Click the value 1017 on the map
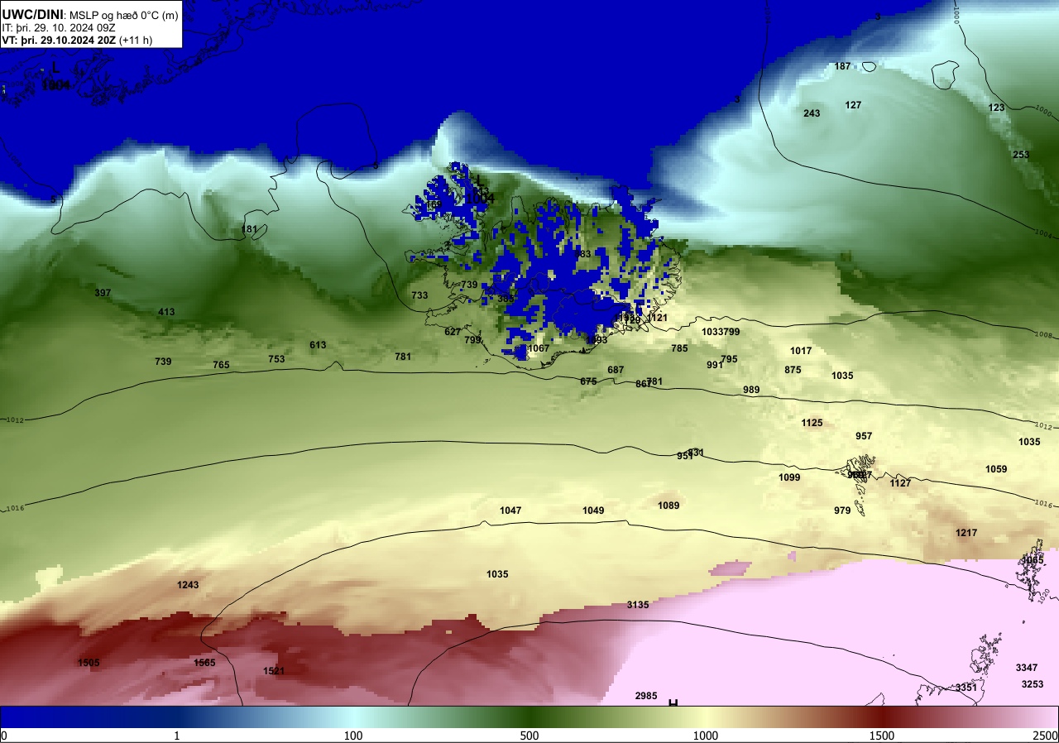 [x=801, y=351]
